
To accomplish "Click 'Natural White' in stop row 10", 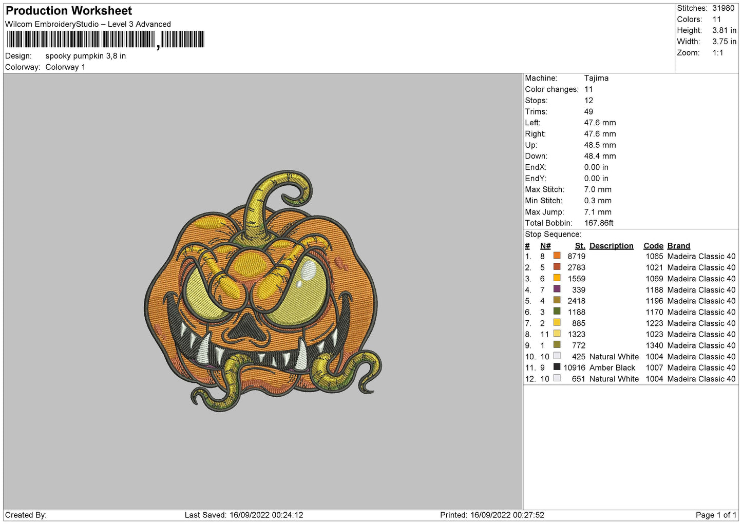I will pyautogui.click(x=614, y=357).
